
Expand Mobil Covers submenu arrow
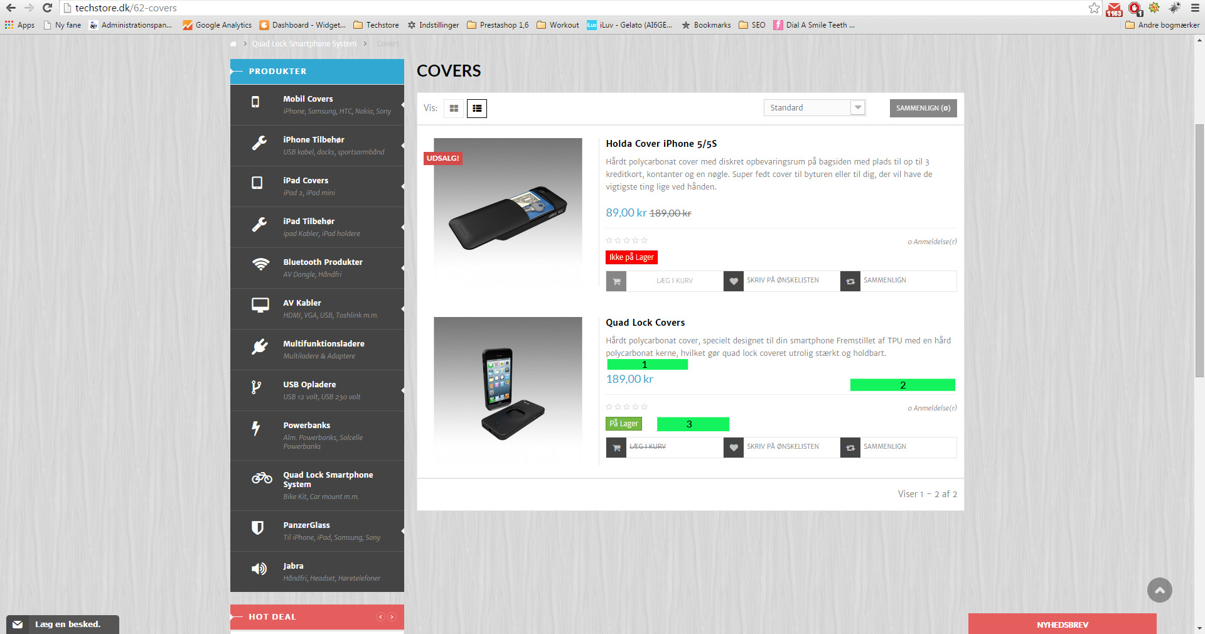point(402,105)
